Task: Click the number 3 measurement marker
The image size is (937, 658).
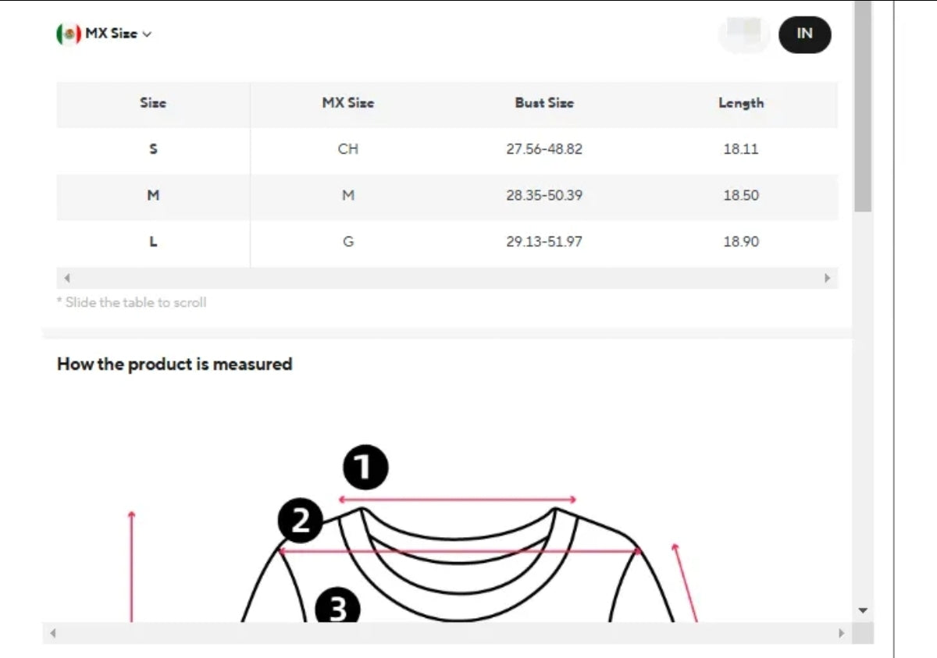Action: tap(337, 606)
